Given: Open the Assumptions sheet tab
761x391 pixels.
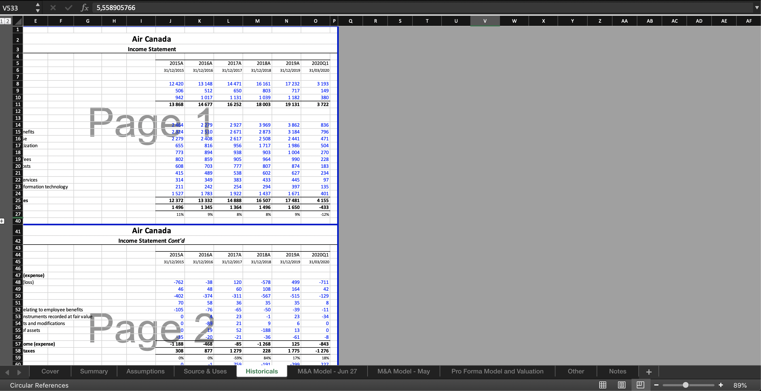Looking at the screenshot, I should (145, 371).
